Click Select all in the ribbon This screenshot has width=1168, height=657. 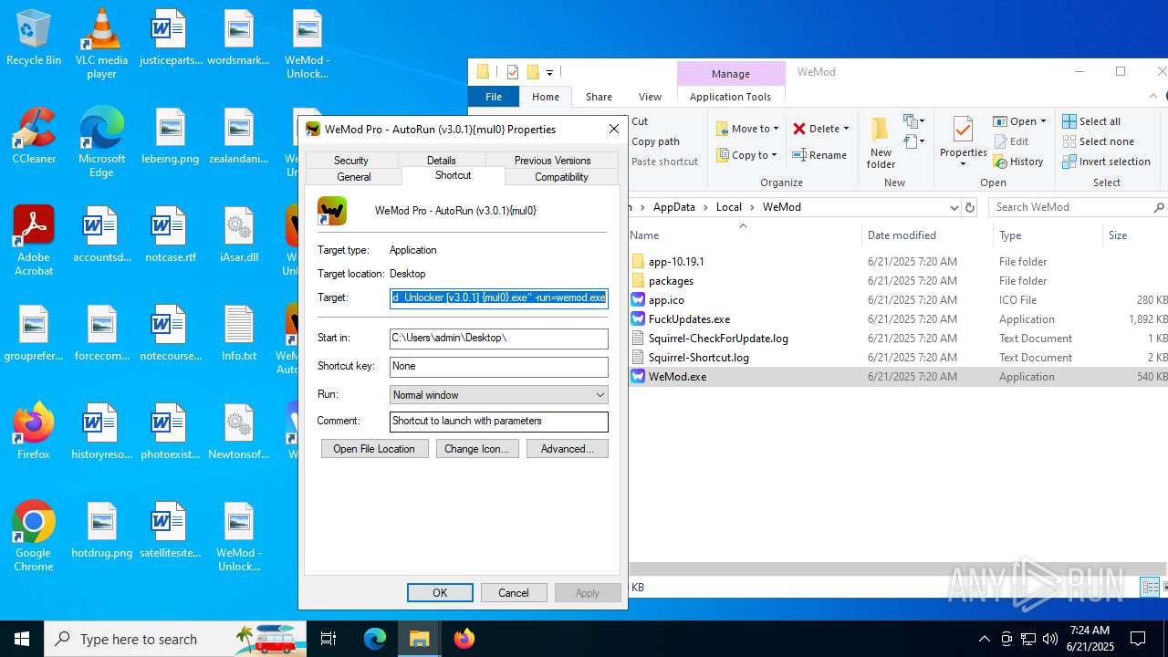[x=1091, y=121]
